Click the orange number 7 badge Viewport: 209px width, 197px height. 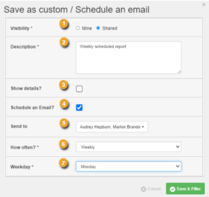click(63, 163)
